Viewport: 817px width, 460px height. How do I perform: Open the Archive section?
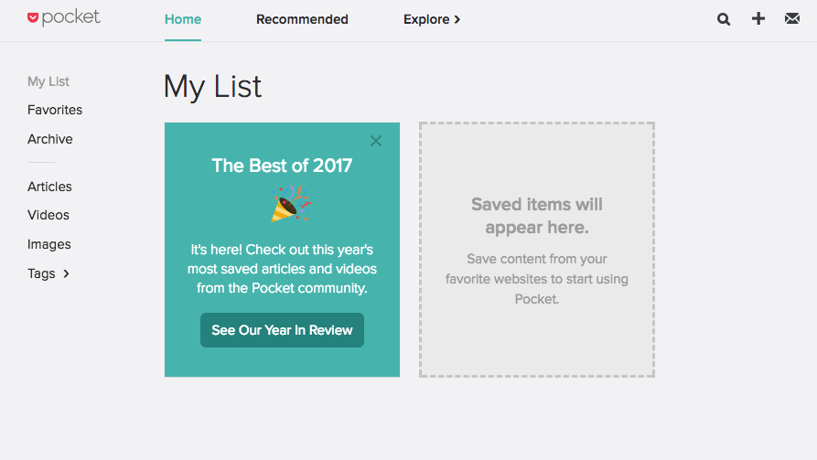[50, 139]
